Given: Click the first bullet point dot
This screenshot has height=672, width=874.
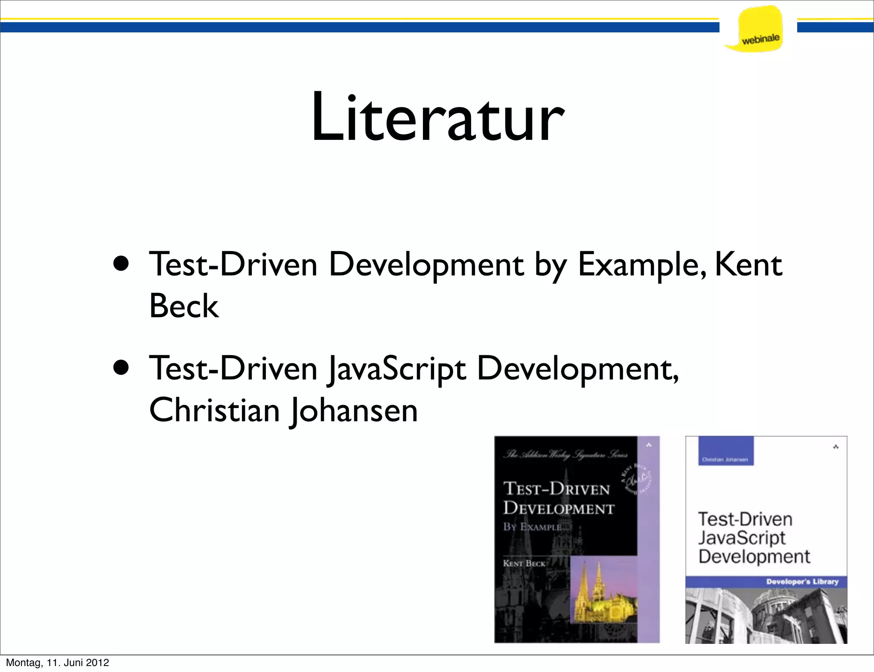Looking at the screenshot, I should pyautogui.click(x=121, y=264).
